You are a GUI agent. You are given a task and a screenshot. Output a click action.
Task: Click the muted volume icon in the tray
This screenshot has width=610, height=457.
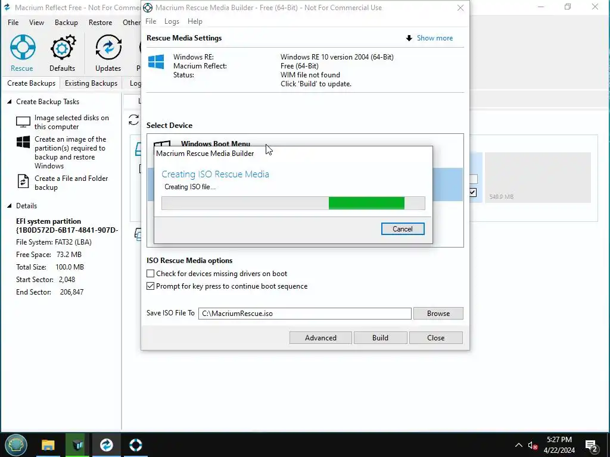(x=533, y=445)
